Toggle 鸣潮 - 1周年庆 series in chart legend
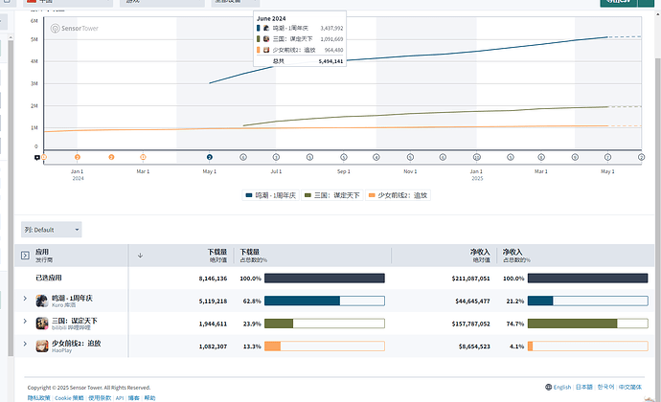 (270, 195)
